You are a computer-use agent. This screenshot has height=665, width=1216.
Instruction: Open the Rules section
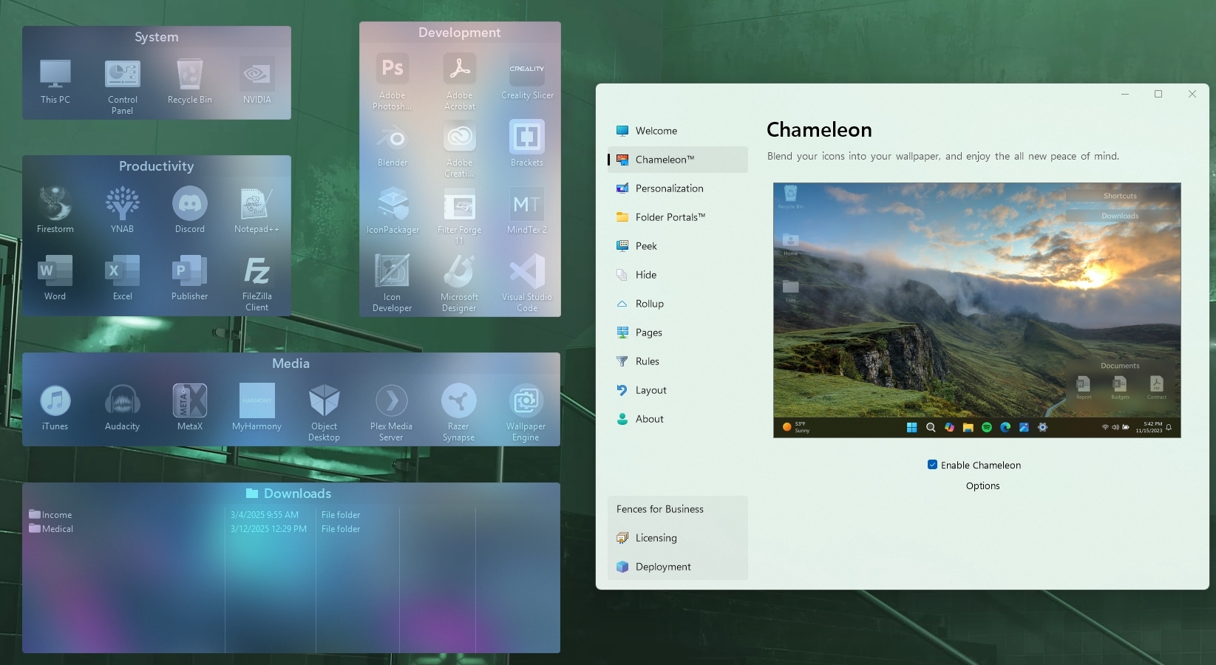pos(678,361)
